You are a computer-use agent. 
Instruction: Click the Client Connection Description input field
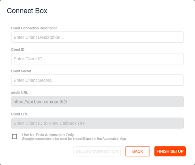(97, 37)
